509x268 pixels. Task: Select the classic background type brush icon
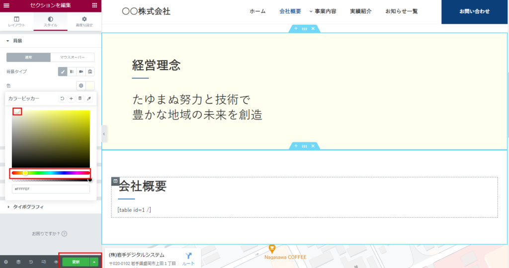click(63, 71)
